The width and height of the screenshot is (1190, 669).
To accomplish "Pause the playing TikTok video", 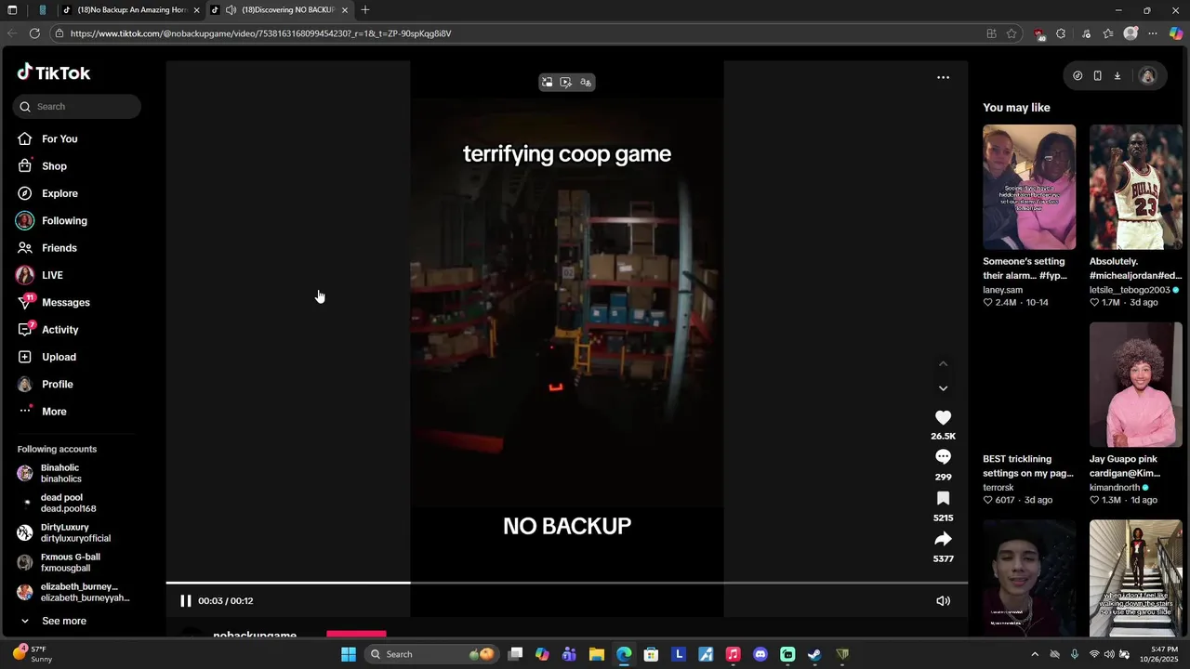I will (186, 601).
